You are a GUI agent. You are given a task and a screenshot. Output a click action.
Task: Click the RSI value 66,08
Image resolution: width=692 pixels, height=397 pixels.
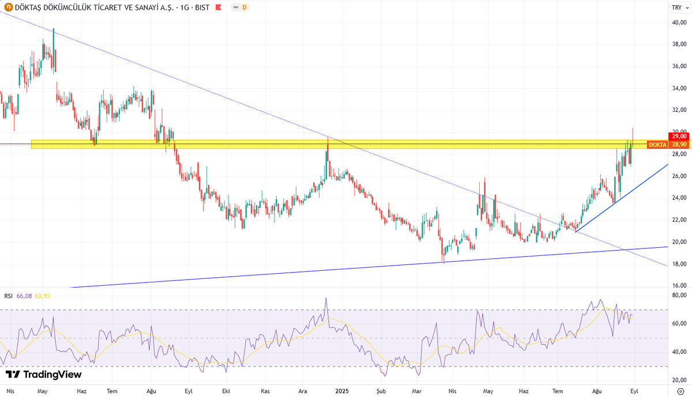[24, 296]
